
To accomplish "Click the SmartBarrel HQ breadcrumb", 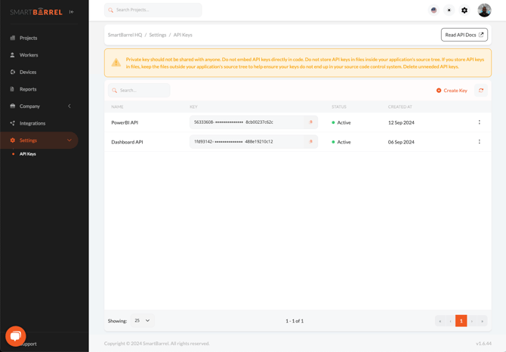I will [125, 35].
